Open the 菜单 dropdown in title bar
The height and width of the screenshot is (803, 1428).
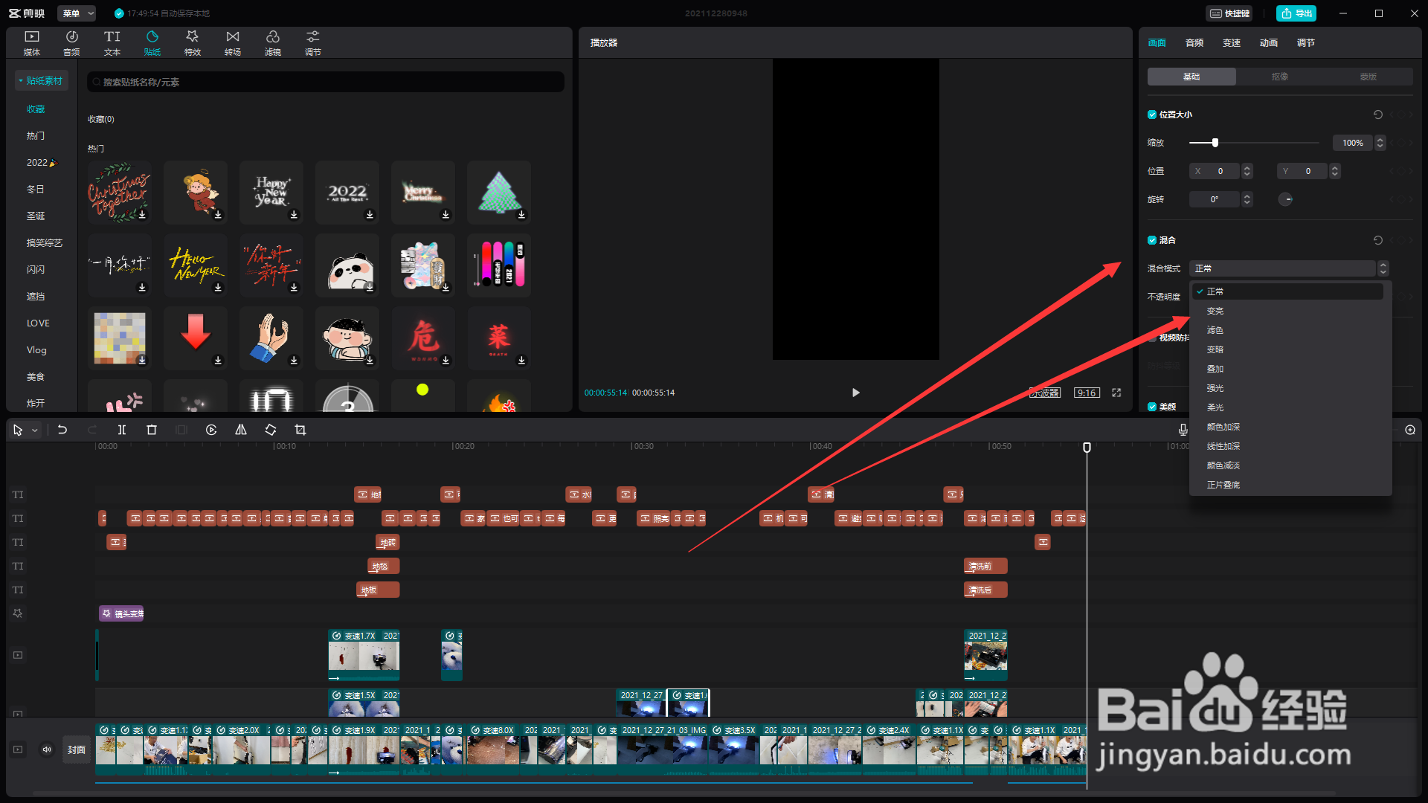(77, 13)
